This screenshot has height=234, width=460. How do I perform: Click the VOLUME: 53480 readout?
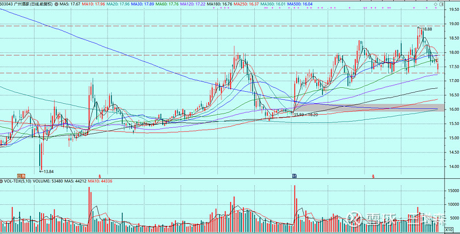point(47,181)
